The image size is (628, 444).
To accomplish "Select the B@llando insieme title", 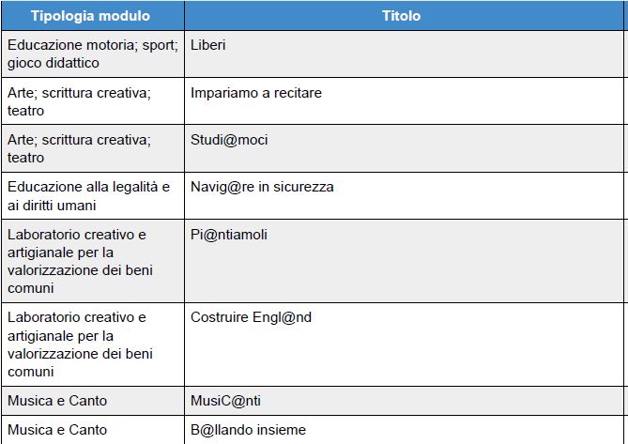I will (248, 430).
